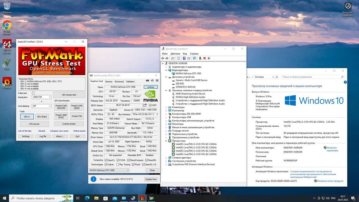Click the Bus Interface question mark in GPU-Z
This screenshot has height=202, width=359.
pyautogui.click(x=157, y=114)
